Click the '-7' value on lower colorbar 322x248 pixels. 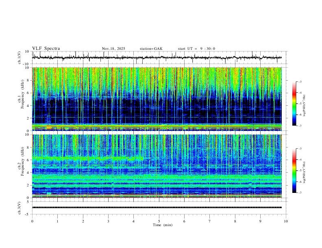[300, 192]
